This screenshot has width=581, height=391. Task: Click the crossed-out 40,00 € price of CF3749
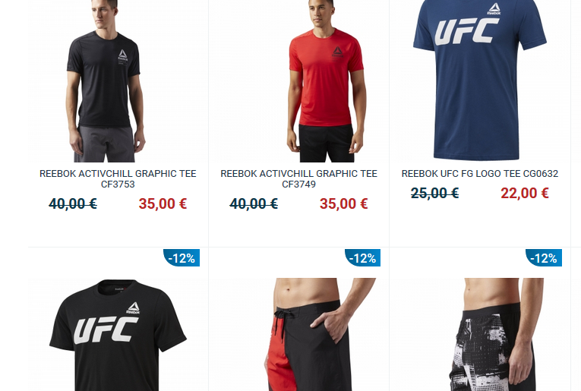click(x=254, y=203)
